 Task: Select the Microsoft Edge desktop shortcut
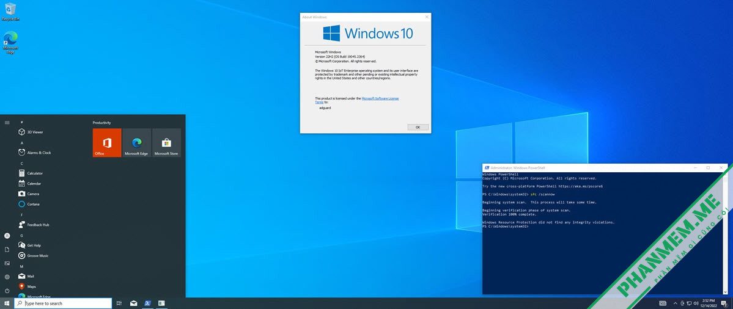point(10,43)
